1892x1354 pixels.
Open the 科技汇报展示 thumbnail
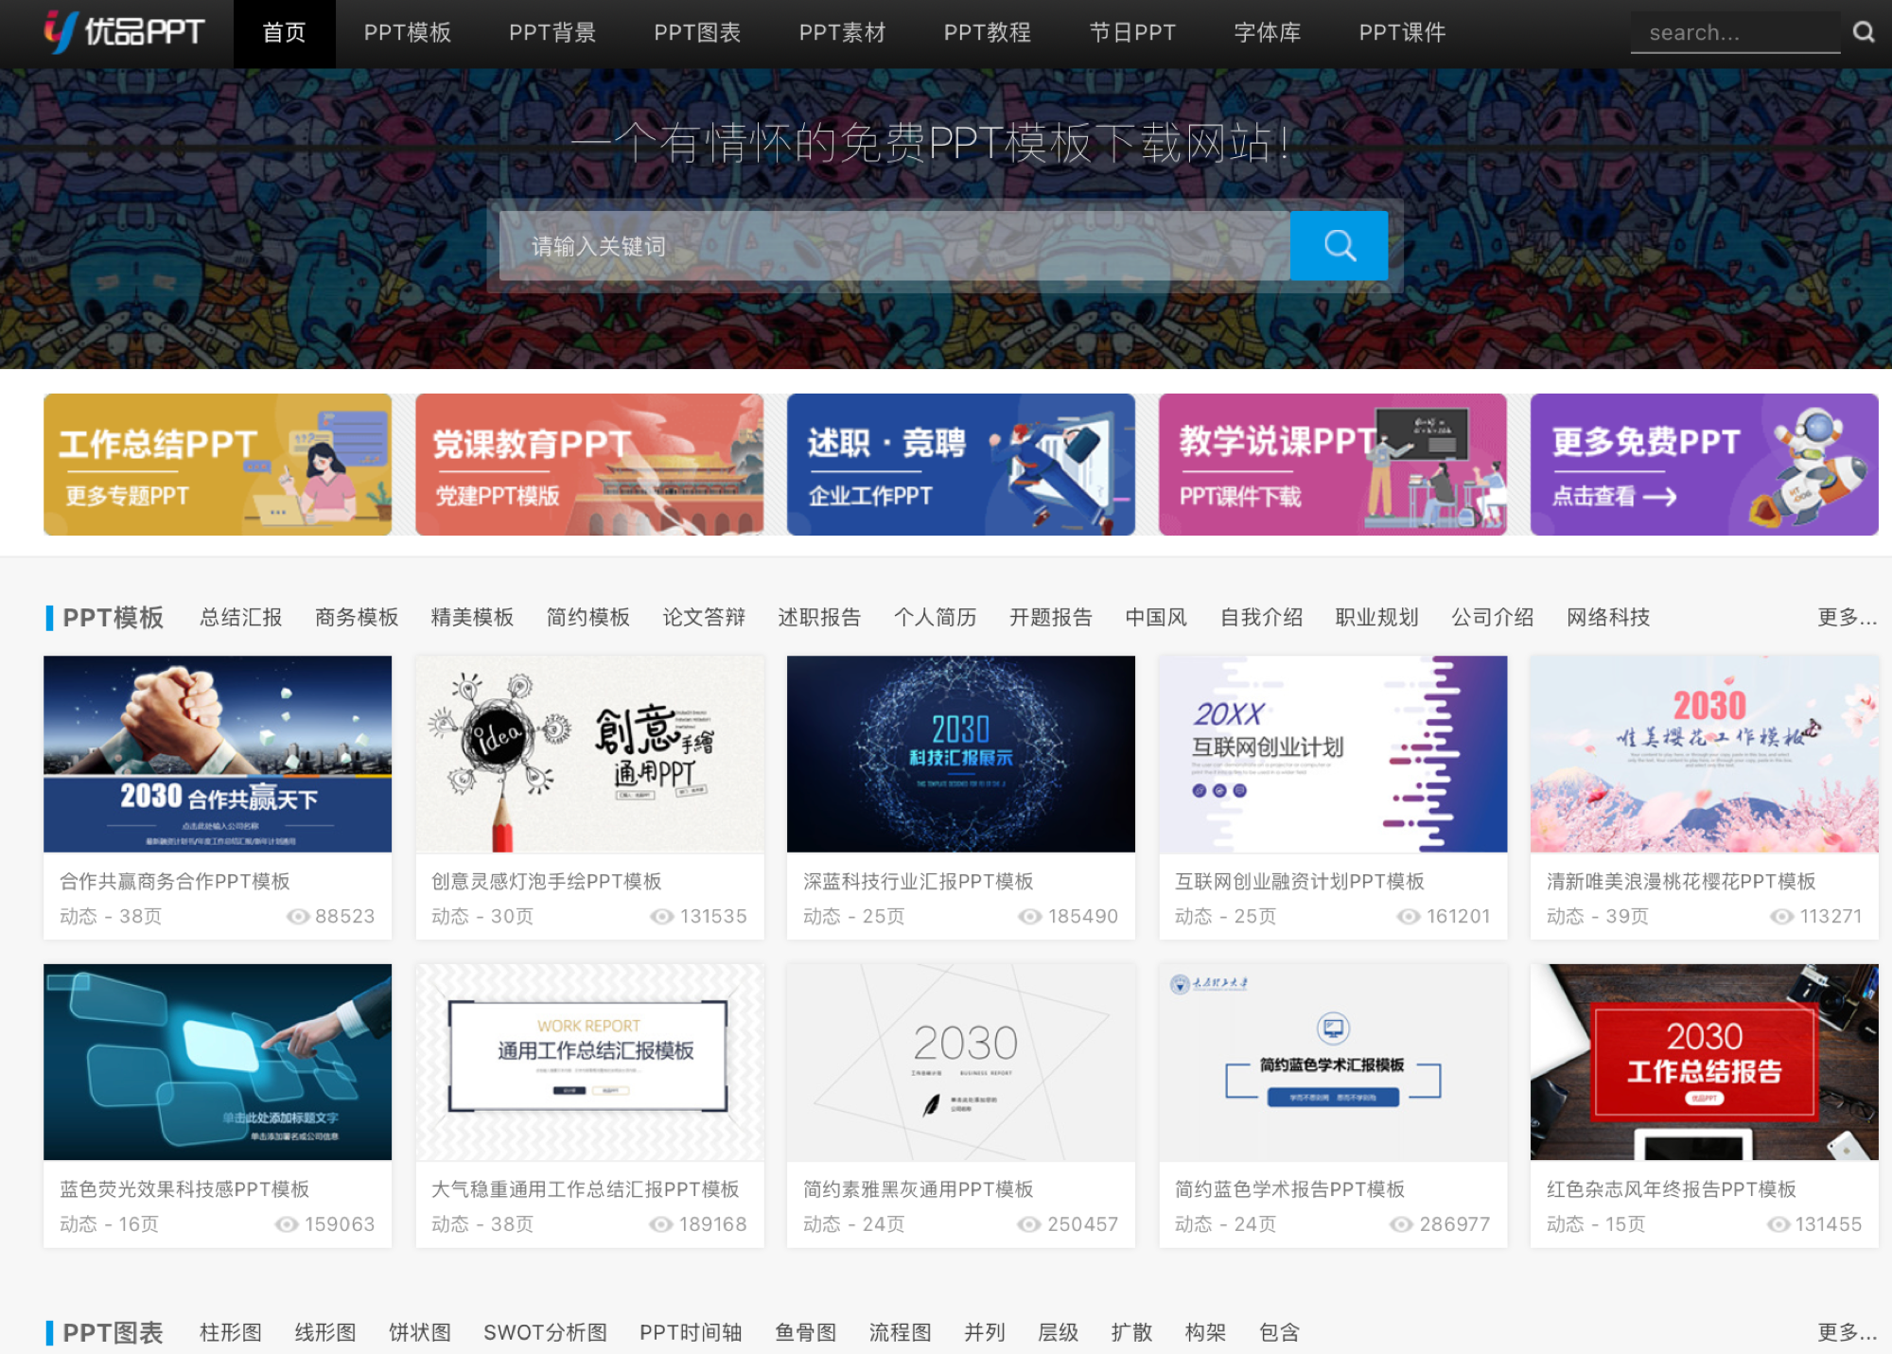pyautogui.click(x=961, y=754)
